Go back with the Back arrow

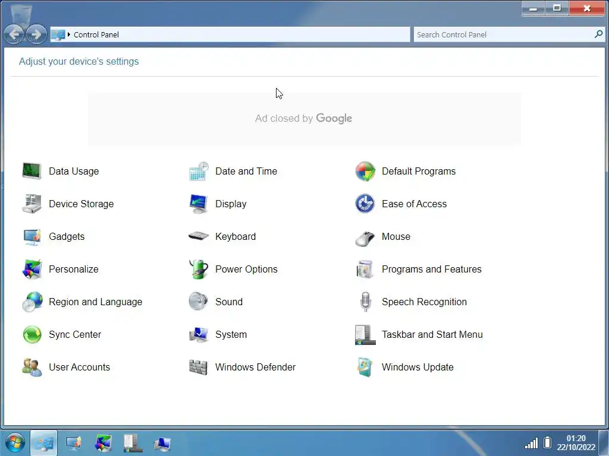(x=14, y=34)
